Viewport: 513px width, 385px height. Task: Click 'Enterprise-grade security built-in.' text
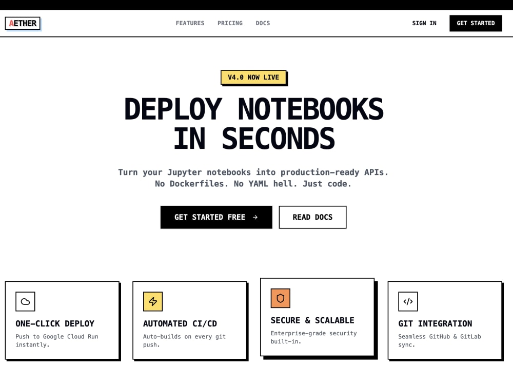pos(314,337)
